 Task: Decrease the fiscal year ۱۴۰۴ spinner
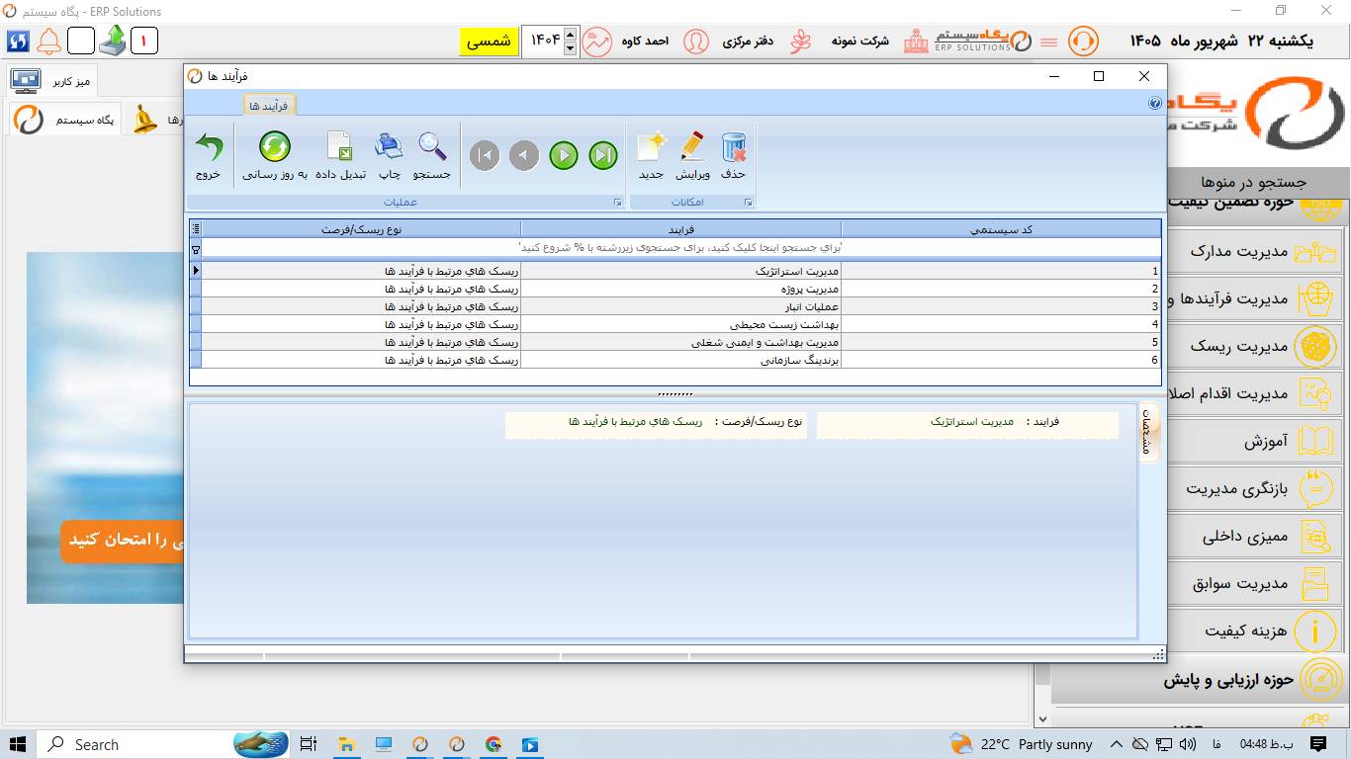pyautogui.click(x=570, y=47)
